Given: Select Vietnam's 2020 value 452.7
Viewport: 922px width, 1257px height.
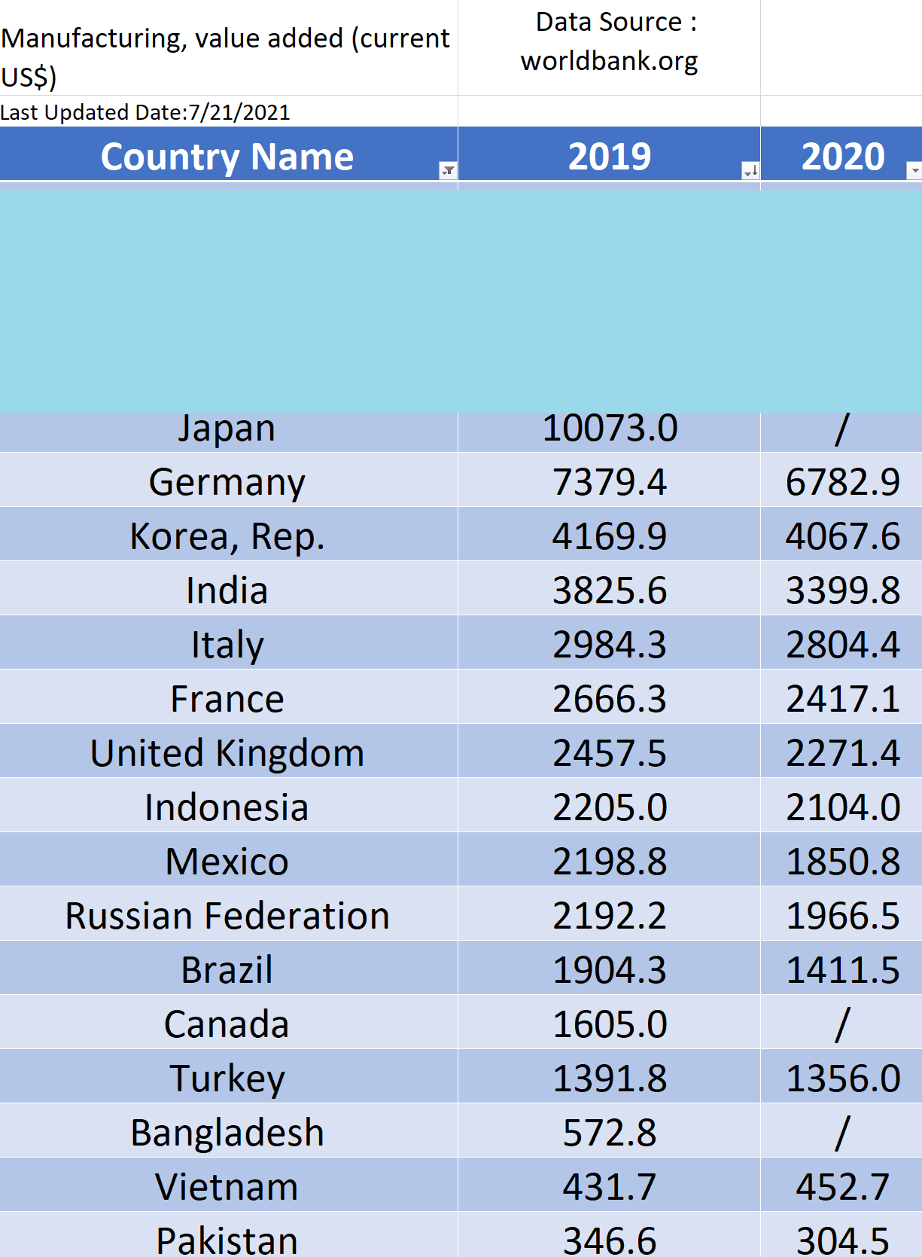Looking at the screenshot, I should click(841, 1185).
